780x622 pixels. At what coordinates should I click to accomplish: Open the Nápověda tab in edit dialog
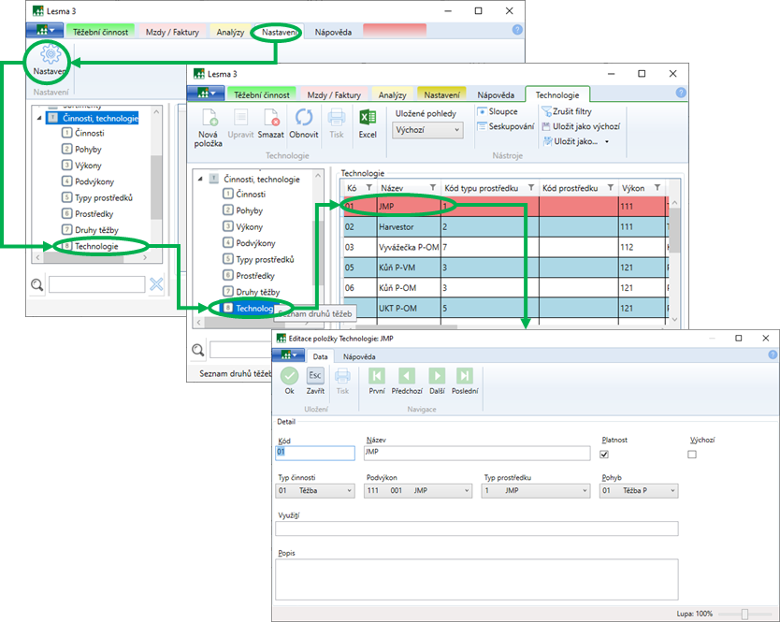[358, 356]
